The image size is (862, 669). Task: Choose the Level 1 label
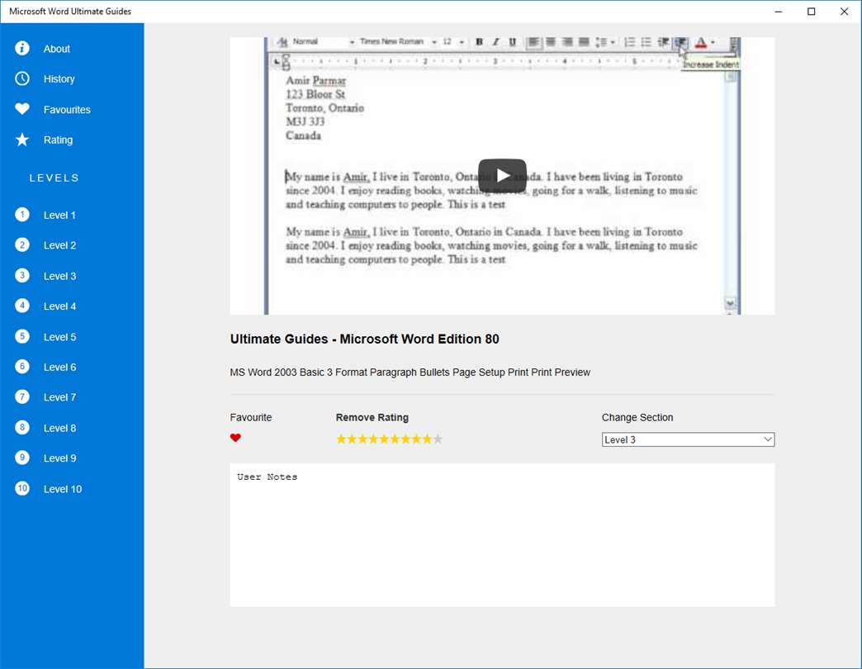59,216
